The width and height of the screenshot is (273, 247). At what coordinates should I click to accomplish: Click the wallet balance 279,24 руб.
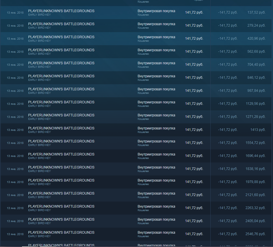[x=257, y=25]
